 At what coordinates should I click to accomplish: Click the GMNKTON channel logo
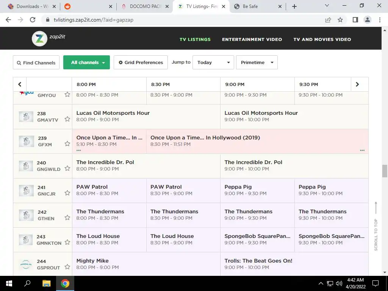click(x=26, y=240)
